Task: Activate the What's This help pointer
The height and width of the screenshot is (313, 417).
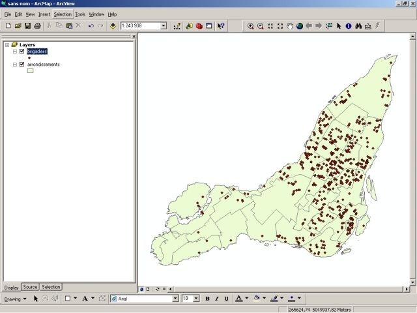Action: [x=221, y=26]
